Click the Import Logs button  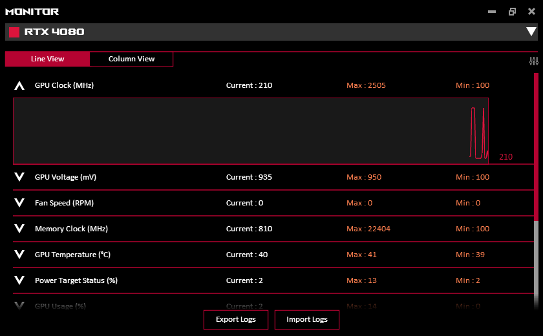point(307,319)
